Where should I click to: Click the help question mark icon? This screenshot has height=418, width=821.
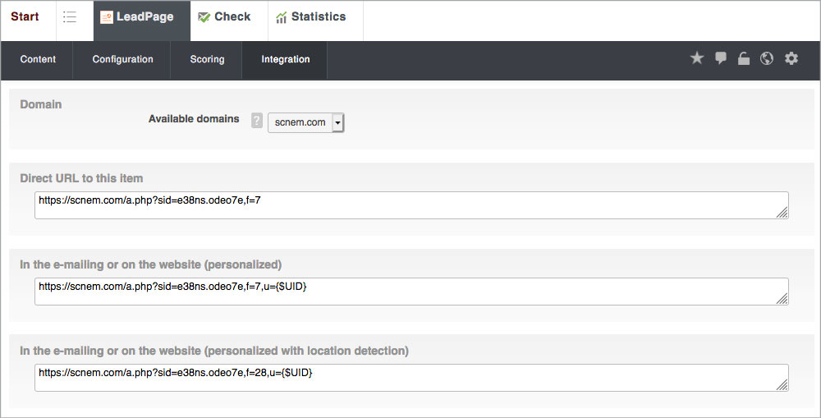[x=256, y=122]
